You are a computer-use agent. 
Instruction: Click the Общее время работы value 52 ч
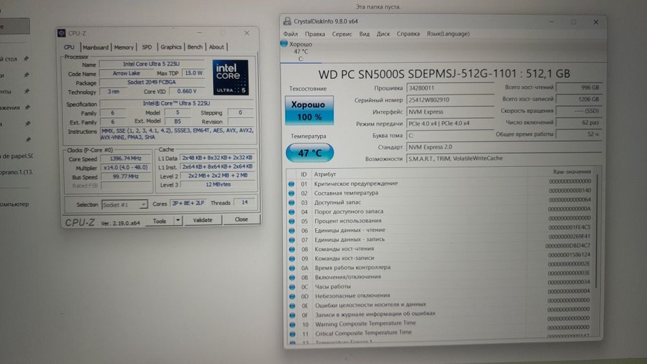[x=578, y=134]
